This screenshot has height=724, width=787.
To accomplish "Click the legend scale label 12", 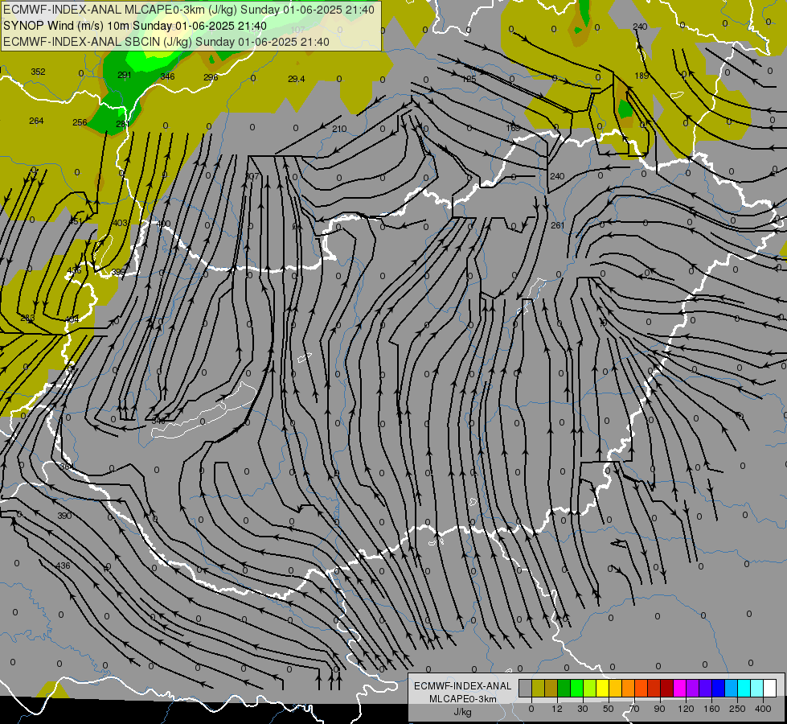I will click(x=556, y=709).
